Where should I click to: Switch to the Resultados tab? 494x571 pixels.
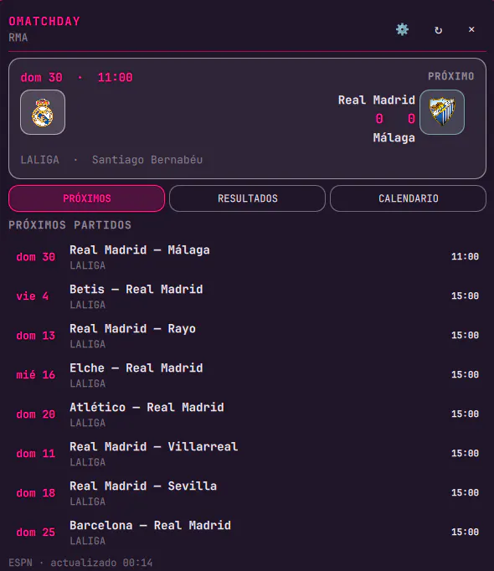coord(247,198)
